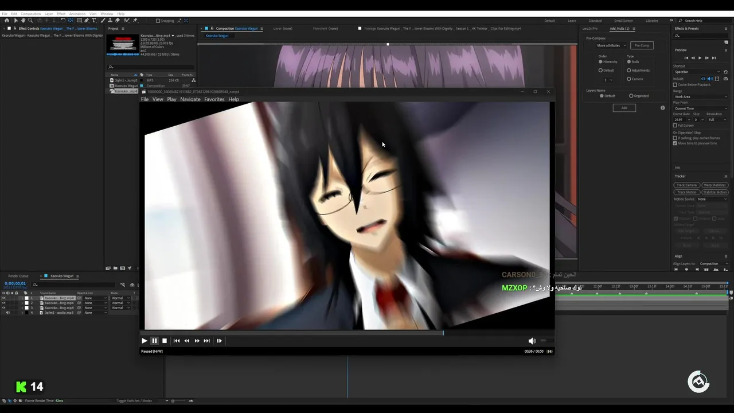Click the video include eye icon in Preview
This screenshot has height=413, width=734.
click(703, 79)
